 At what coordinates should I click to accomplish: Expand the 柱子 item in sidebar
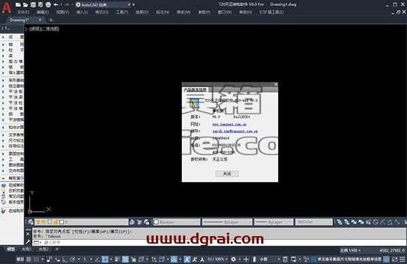tap(13, 50)
